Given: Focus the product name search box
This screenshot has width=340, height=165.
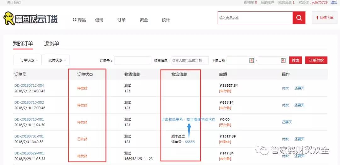Looking at the screenshot, I should click(255, 18).
